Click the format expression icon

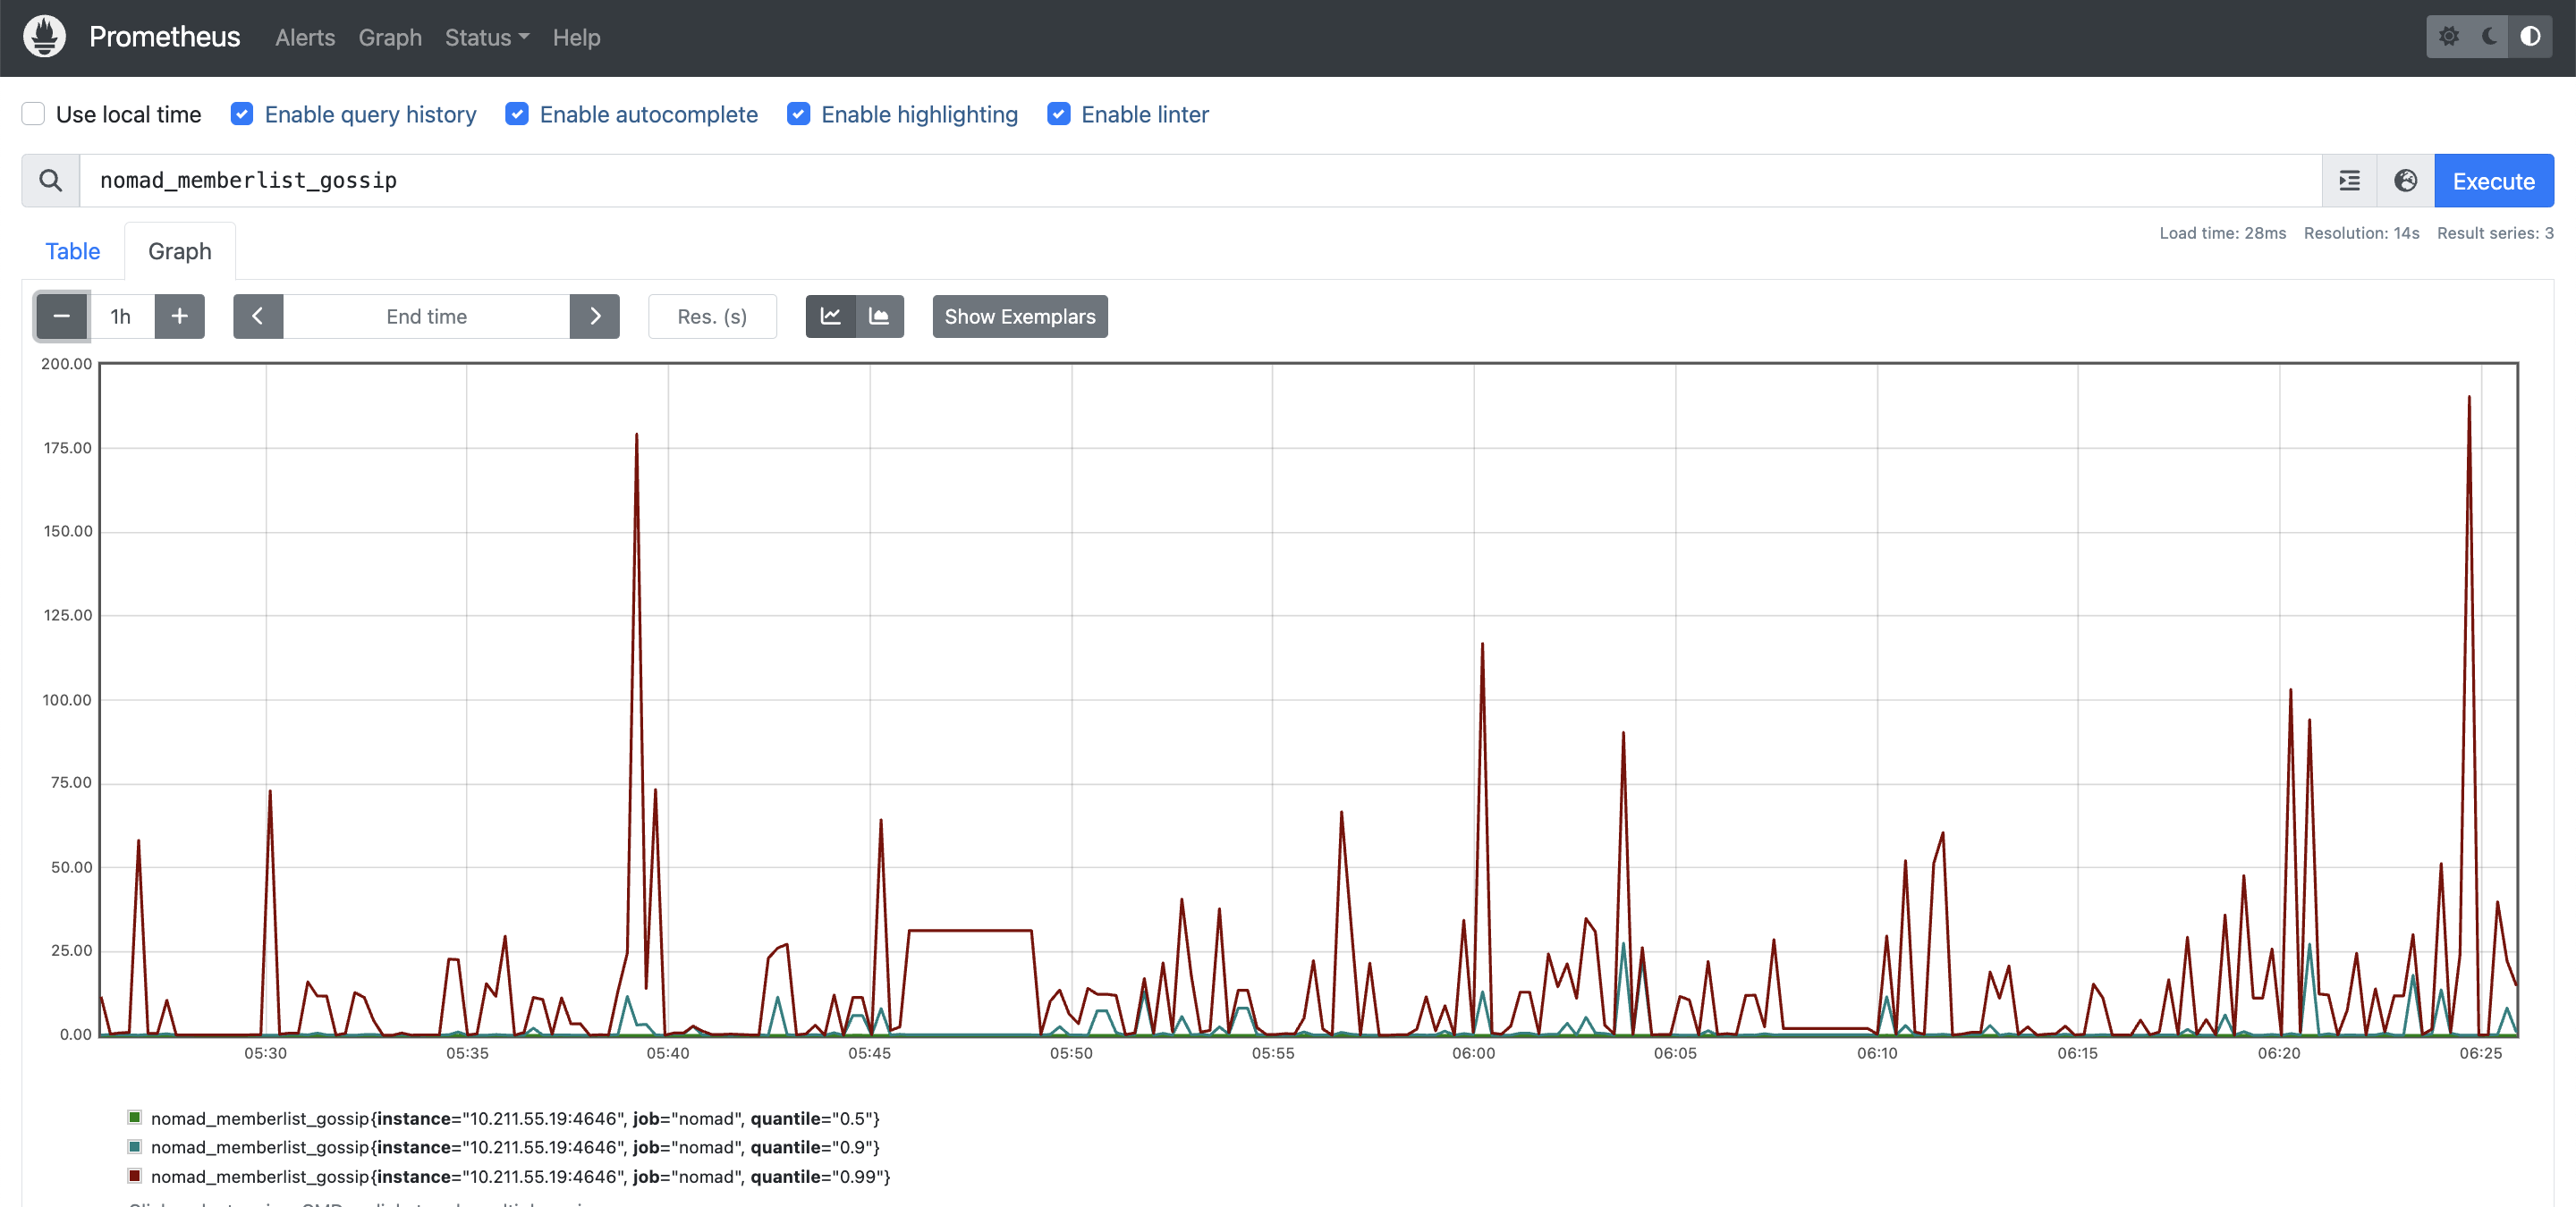(x=2349, y=181)
